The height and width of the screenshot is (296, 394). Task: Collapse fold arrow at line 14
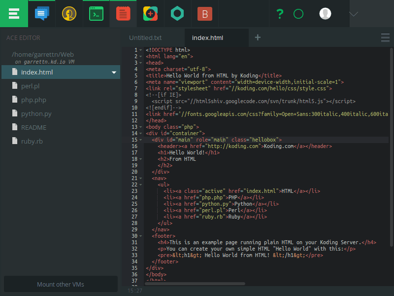(141, 133)
